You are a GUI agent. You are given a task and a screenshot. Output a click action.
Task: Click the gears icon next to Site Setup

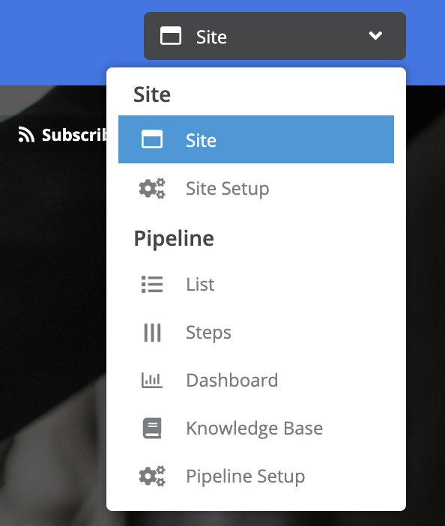click(x=152, y=188)
